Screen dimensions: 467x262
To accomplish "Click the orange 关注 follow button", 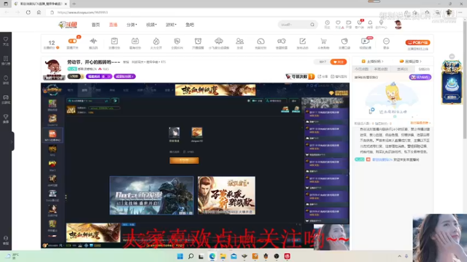I will click(x=339, y=62).
